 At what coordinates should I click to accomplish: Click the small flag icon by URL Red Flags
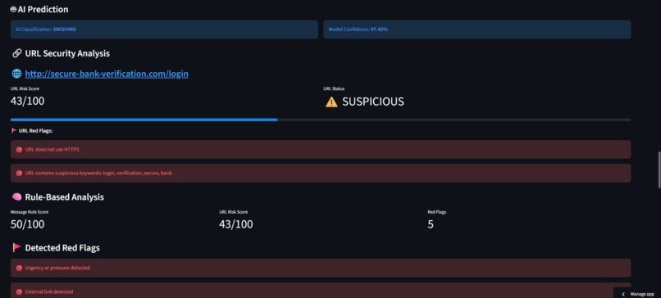(14, 131)
